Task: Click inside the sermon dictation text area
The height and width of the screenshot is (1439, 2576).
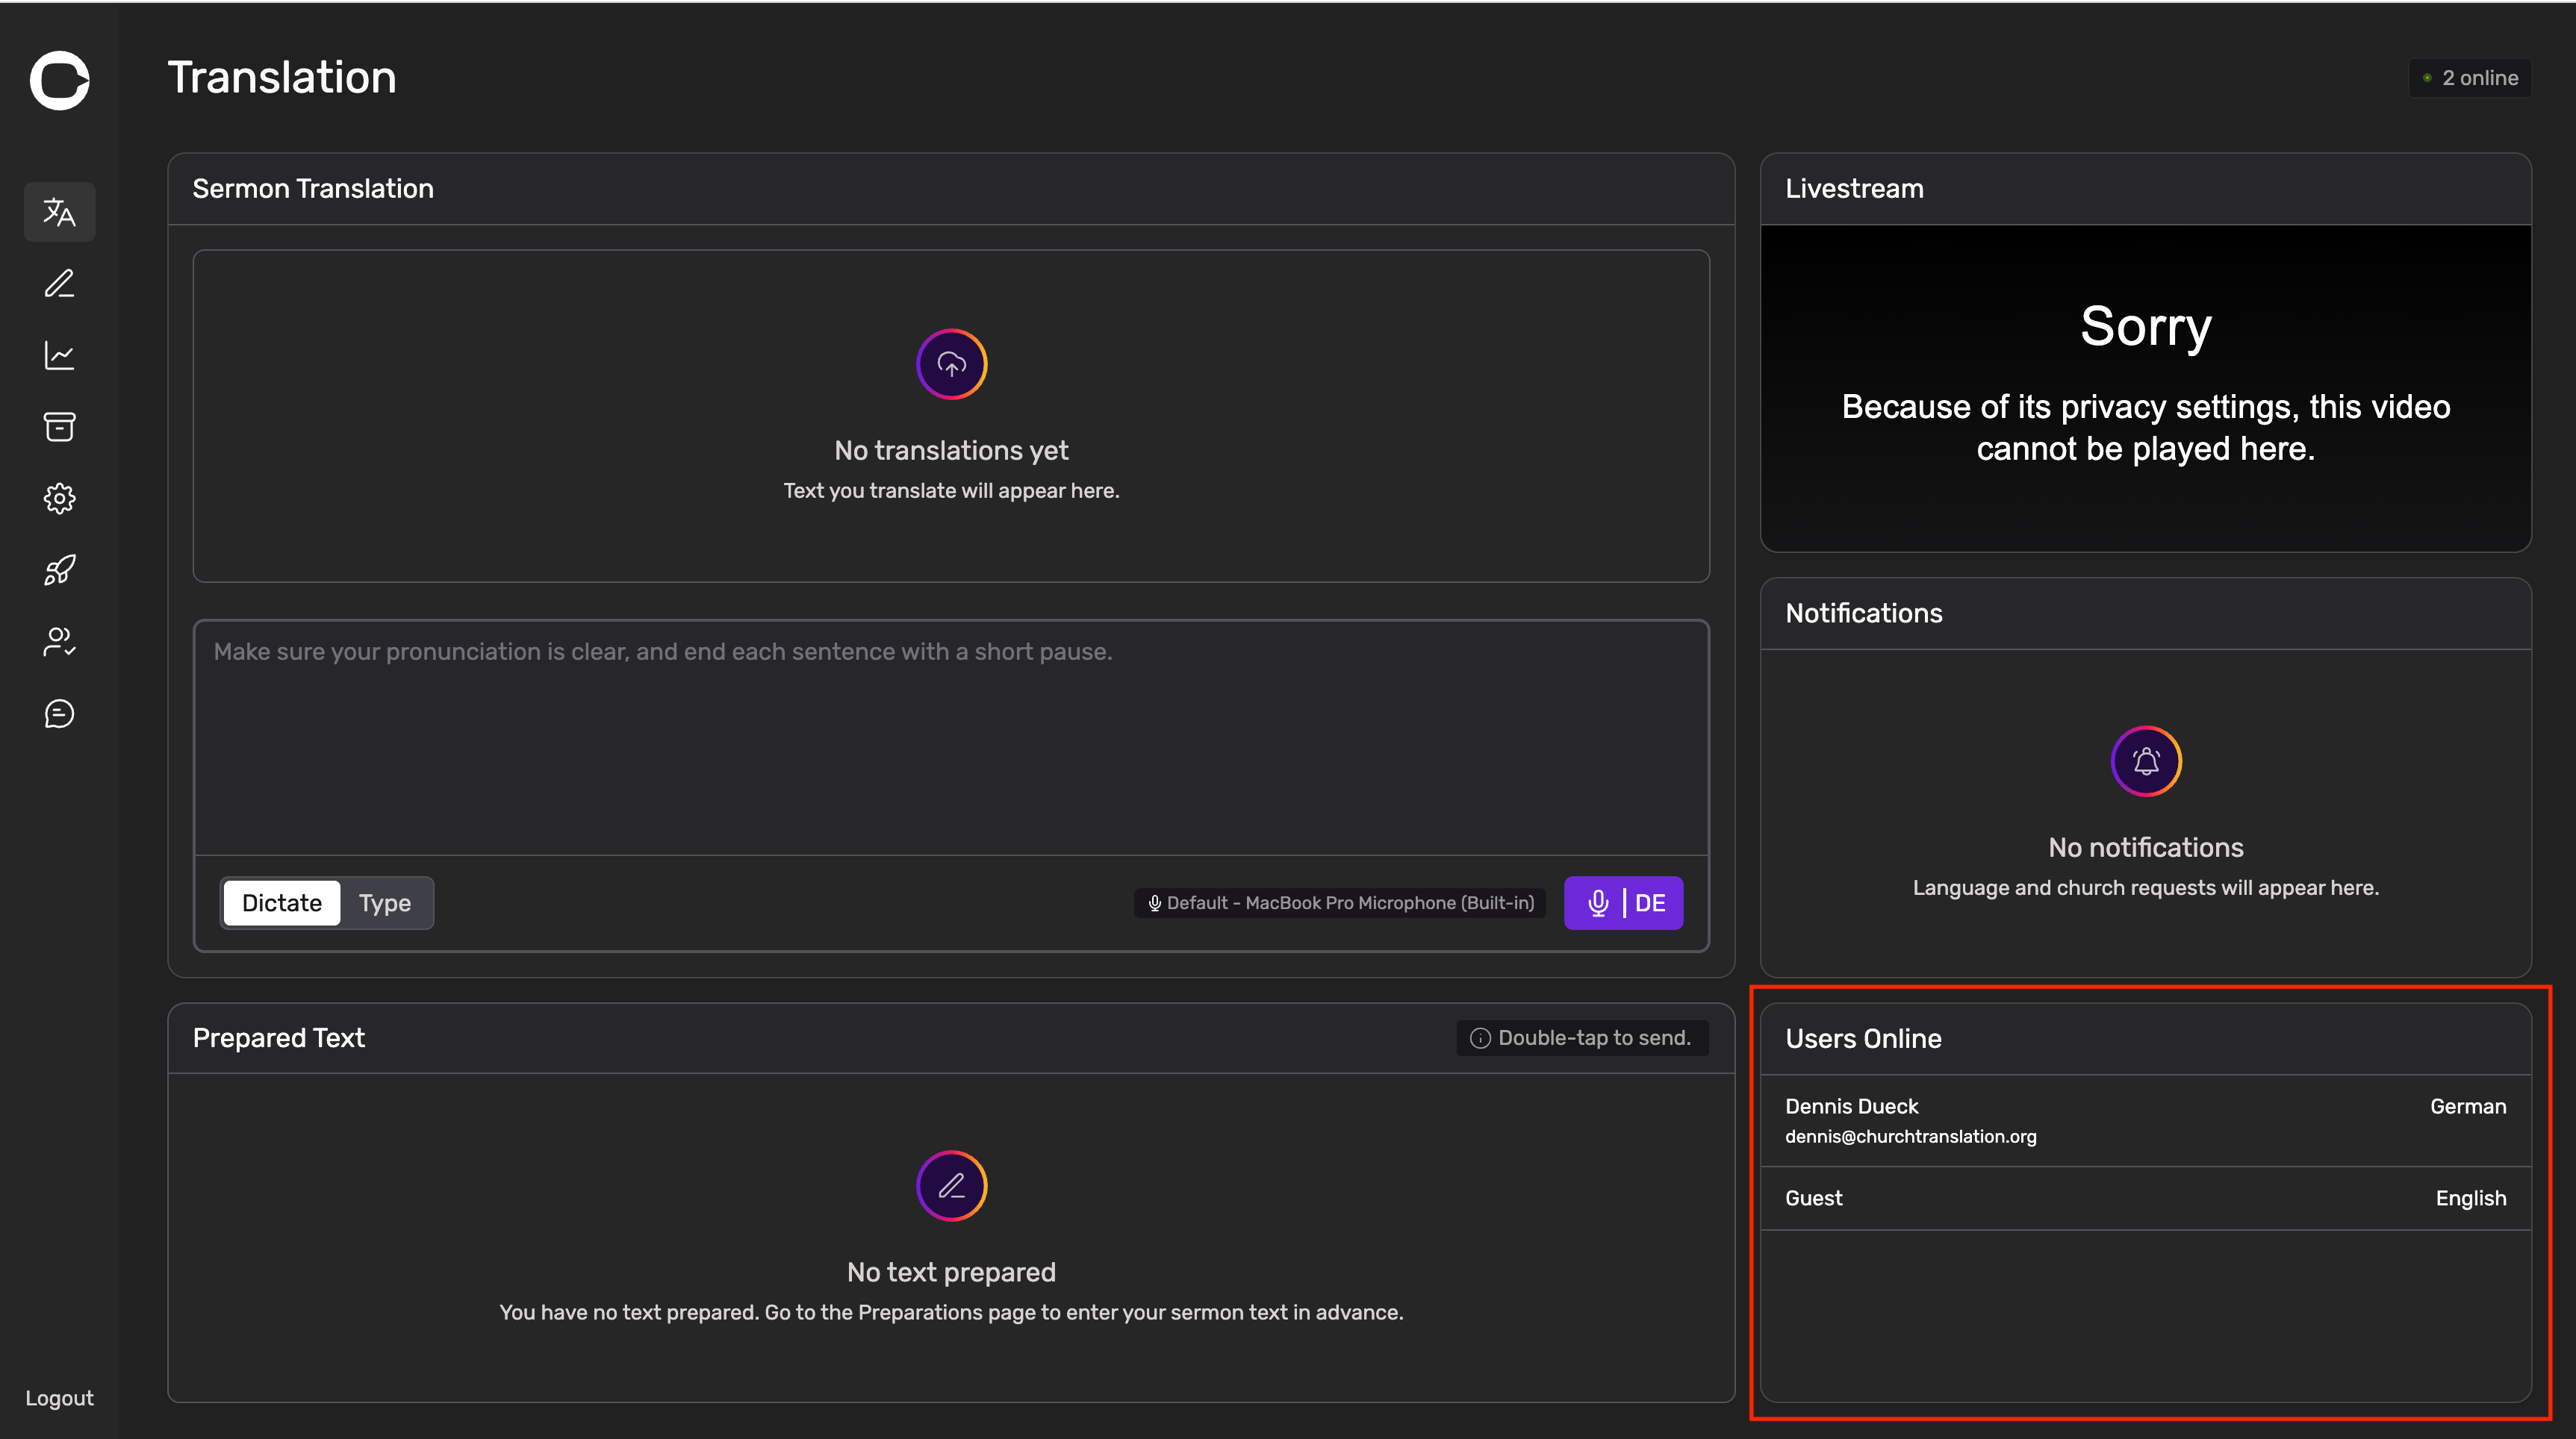Action: pyautogui.click(x=950, y=740)
